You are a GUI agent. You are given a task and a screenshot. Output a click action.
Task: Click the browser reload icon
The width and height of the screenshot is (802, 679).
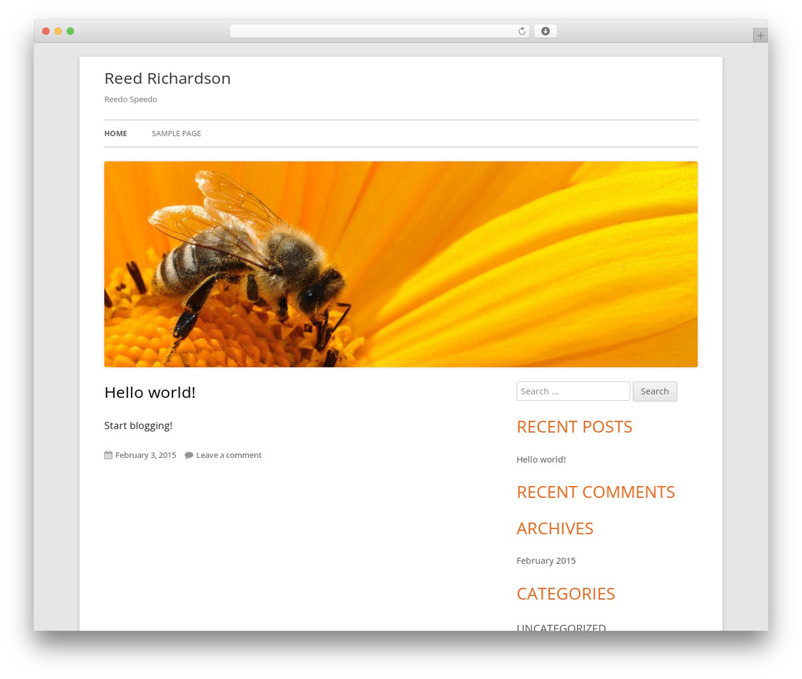tap(522, 31)
